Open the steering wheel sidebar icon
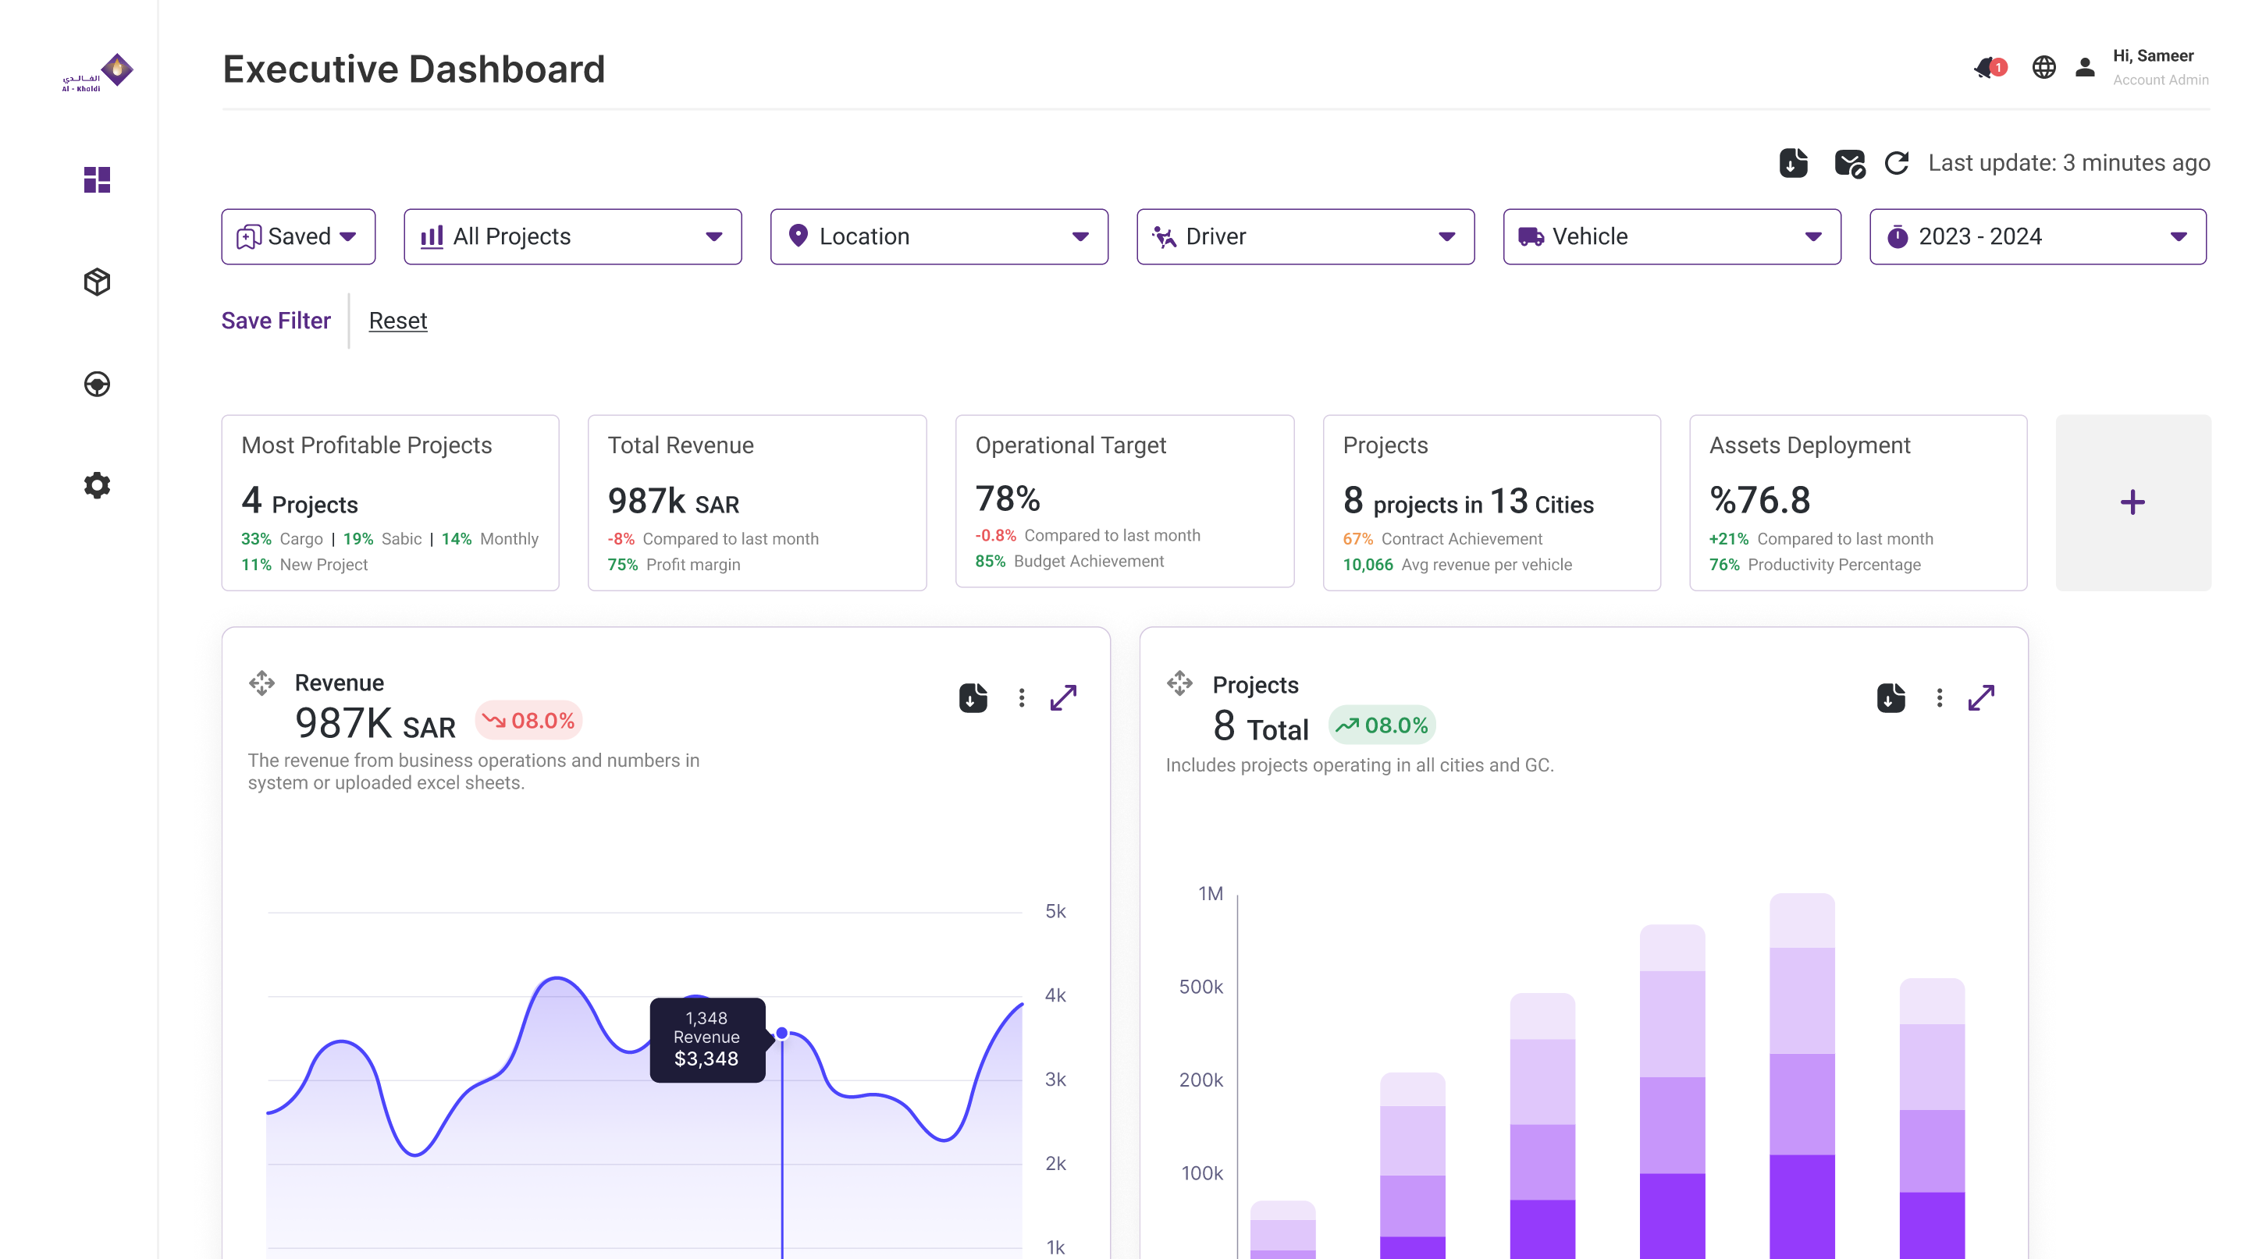 [x=97, y=384]
